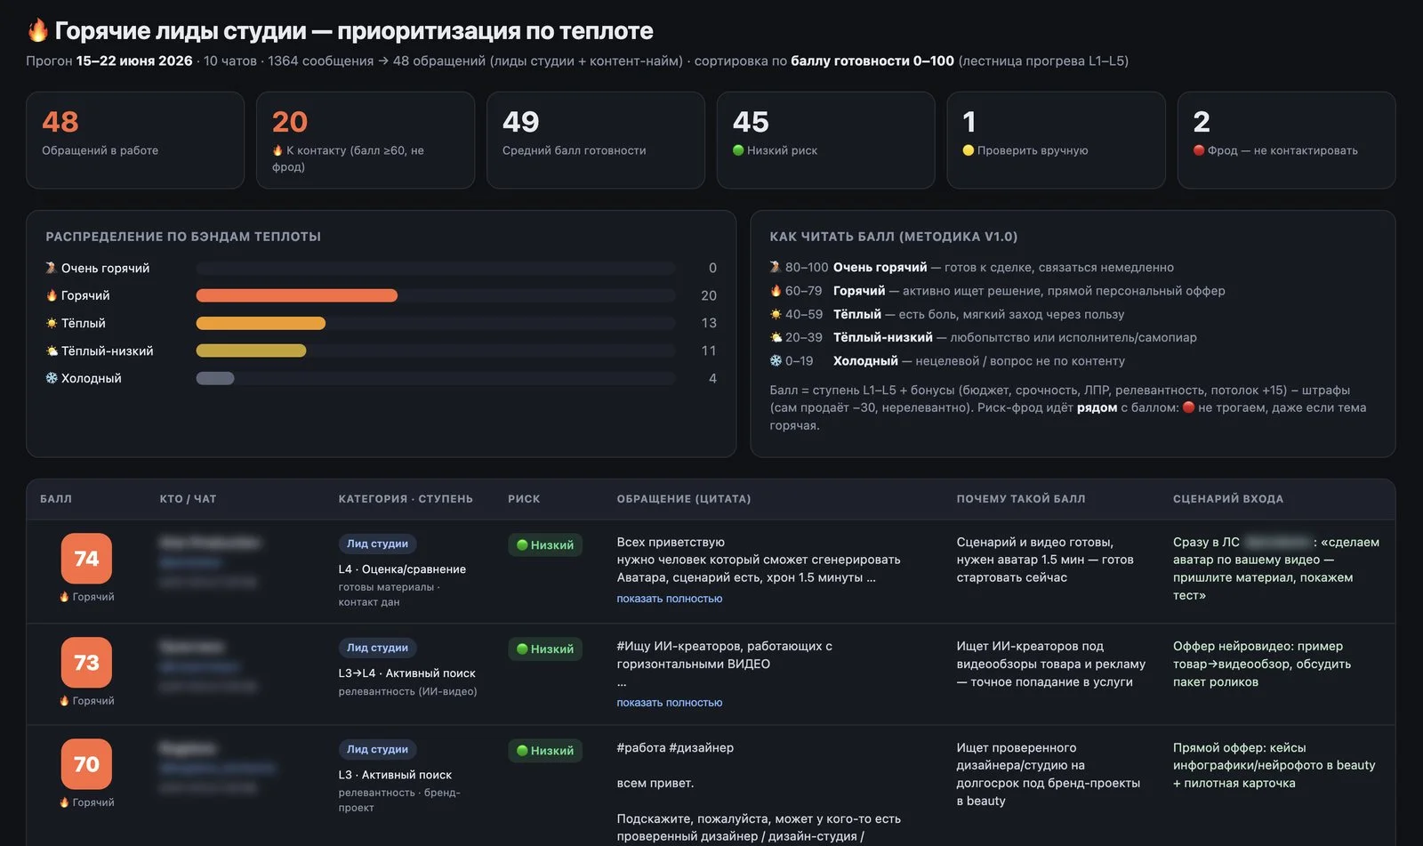
Task: Click Лид студии tag in the 73 row
Action: [377, 648]
